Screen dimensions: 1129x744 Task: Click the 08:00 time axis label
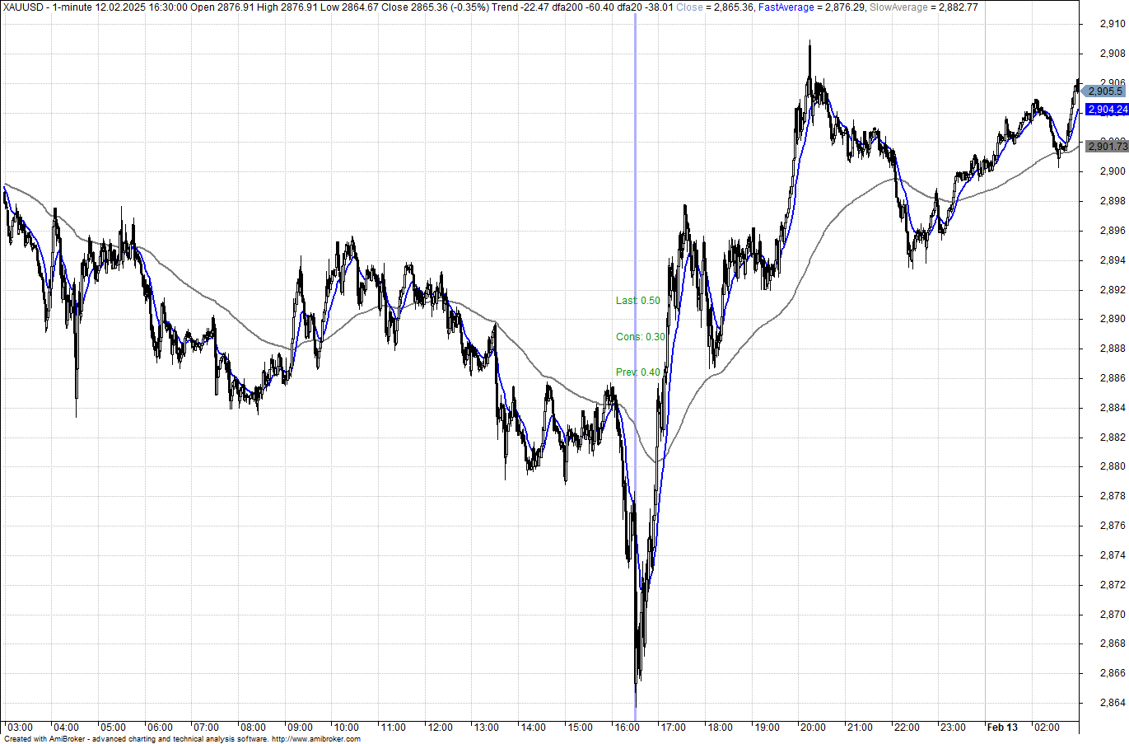point(253,728)
